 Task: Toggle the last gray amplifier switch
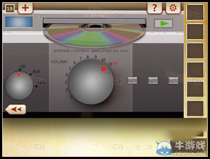(x=173, y=80)
